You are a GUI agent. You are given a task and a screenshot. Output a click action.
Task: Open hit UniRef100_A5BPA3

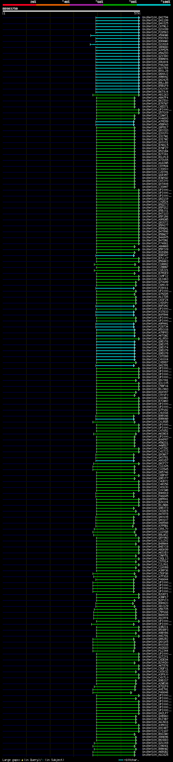[x=155, y=125]
